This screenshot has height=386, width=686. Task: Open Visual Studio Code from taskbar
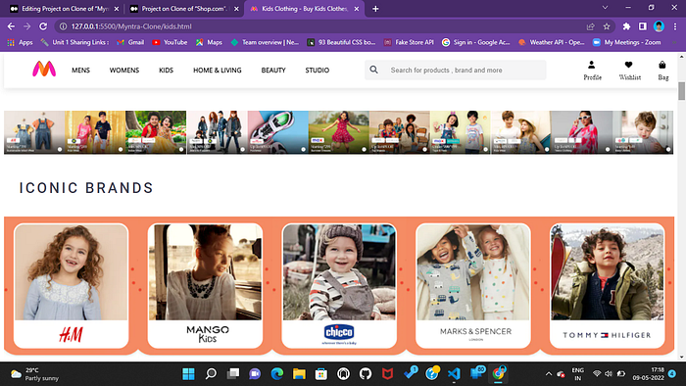(x=454, y=374)
